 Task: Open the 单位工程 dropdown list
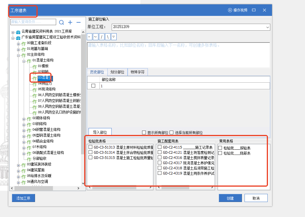(267, 27)
